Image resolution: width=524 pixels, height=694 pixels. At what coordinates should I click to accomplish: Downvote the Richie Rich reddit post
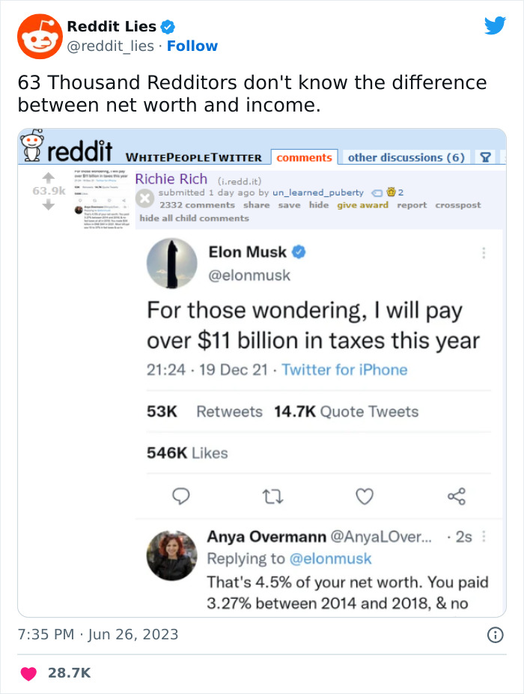tap(46, 205)
